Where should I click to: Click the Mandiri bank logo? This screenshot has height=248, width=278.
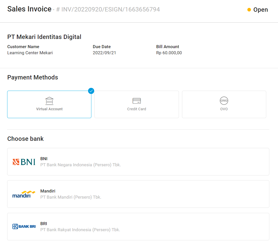coord(24,194)
